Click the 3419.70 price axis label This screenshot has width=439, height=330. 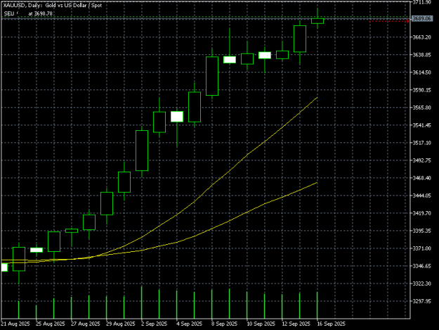422,213
